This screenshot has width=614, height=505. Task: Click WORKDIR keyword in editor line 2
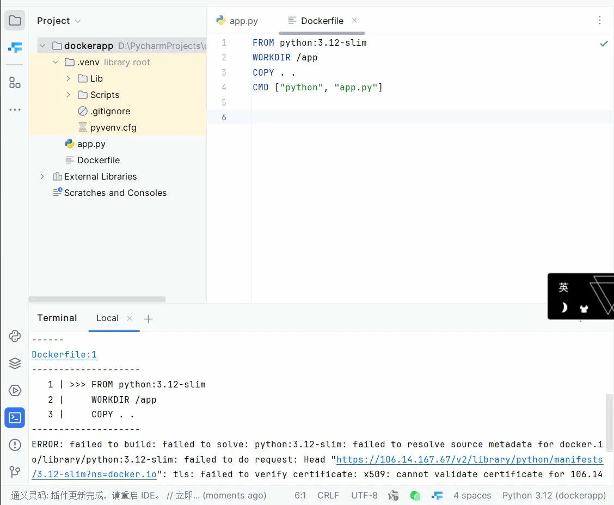[272, 58]
